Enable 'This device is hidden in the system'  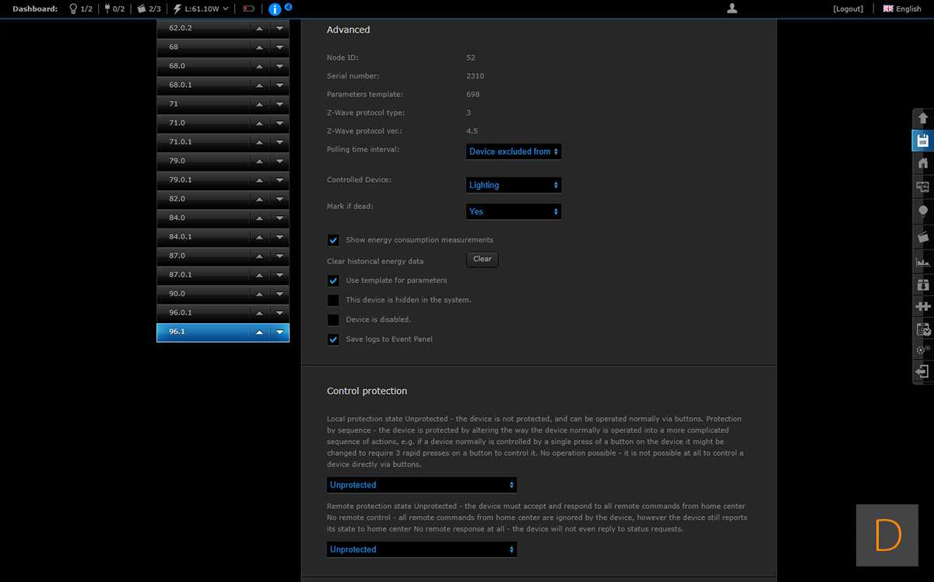(333, 300)
